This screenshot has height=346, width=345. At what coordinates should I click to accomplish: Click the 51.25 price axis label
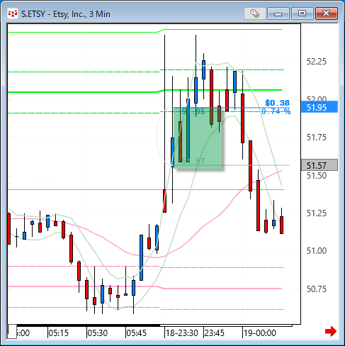pyautogui.click(x=317, y=213)
